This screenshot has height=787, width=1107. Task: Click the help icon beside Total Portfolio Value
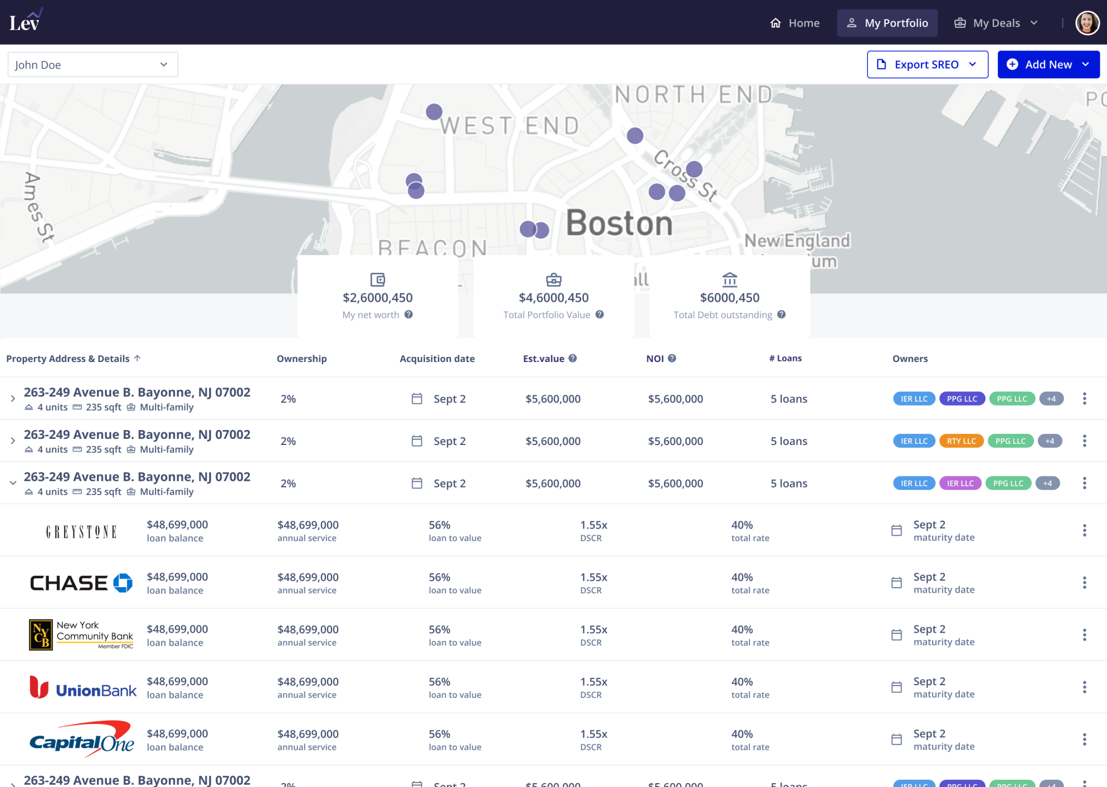pos(599,314)
